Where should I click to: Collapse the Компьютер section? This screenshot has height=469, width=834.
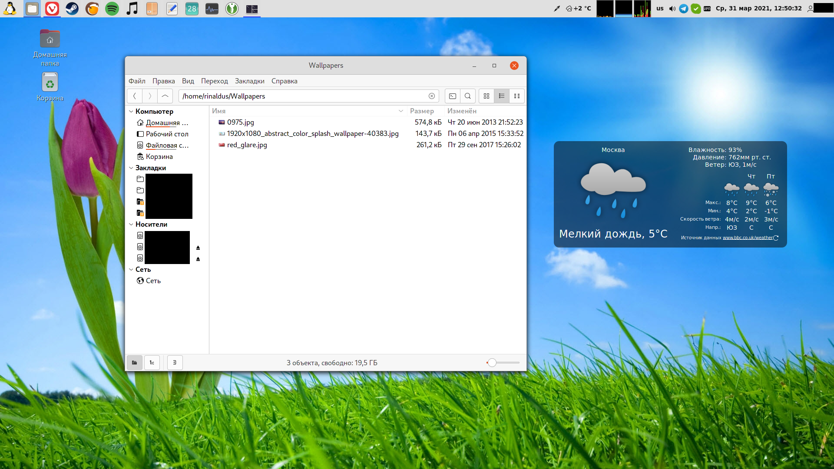tap(131, 112)
